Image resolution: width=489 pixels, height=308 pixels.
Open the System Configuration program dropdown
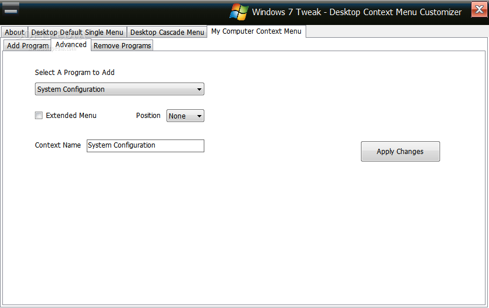(119, 89)
